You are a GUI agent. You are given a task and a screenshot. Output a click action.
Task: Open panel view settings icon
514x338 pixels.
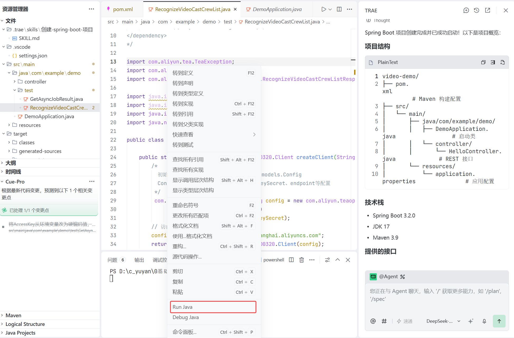click(x=327, y=260)
